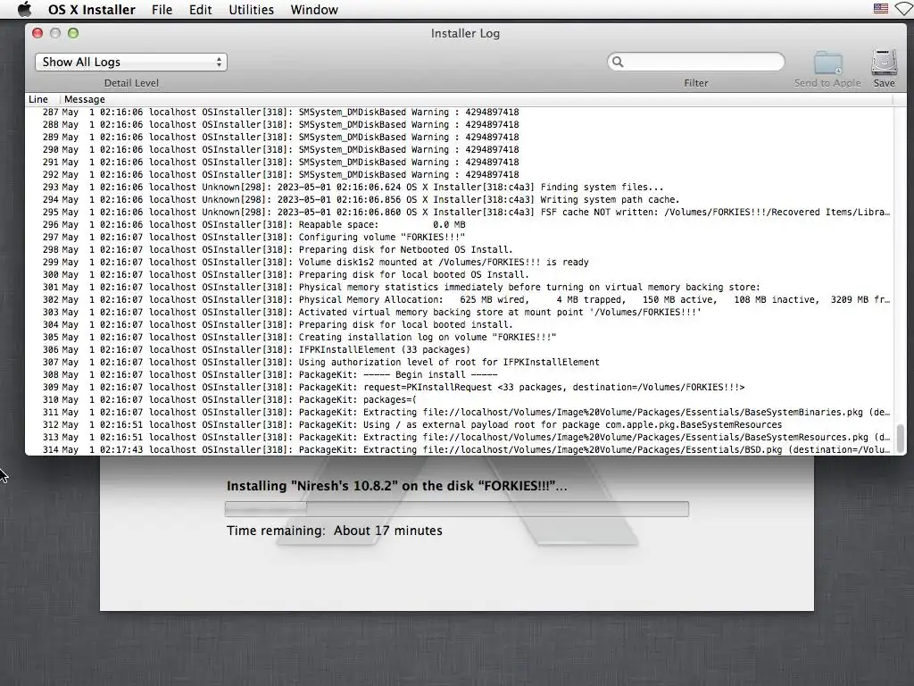Select line 'Volume disk1s2 mounted at /Volumes/FORKIES!!!'

click(459, 262)
